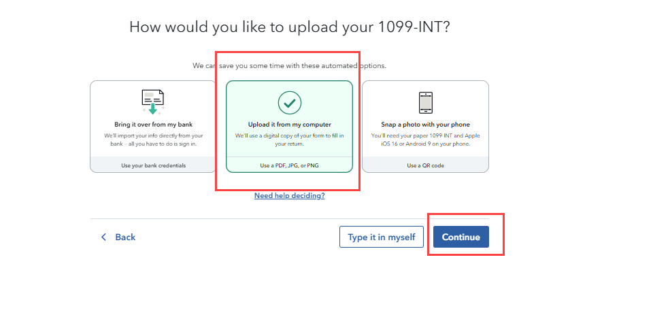Click the green checkmark circle icon
The height and width of the screenshot is (330, 653).
point(290,103)
